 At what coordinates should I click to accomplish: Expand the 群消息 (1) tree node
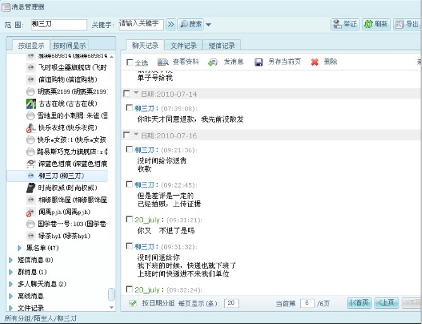11,272
